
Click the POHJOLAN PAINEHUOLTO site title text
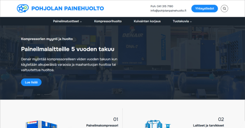point(67,9)
